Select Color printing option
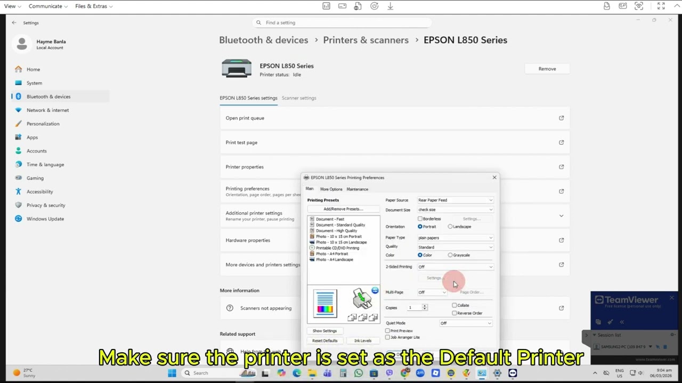 coord(420,255)
